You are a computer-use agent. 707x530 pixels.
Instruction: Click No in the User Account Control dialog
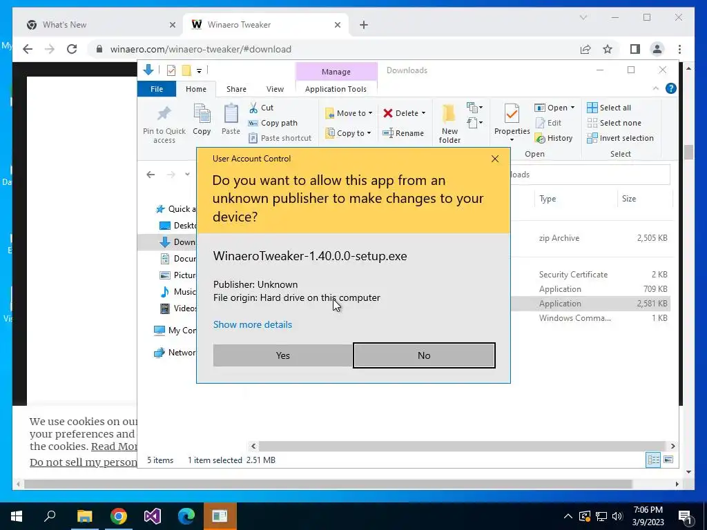point(424,355)
